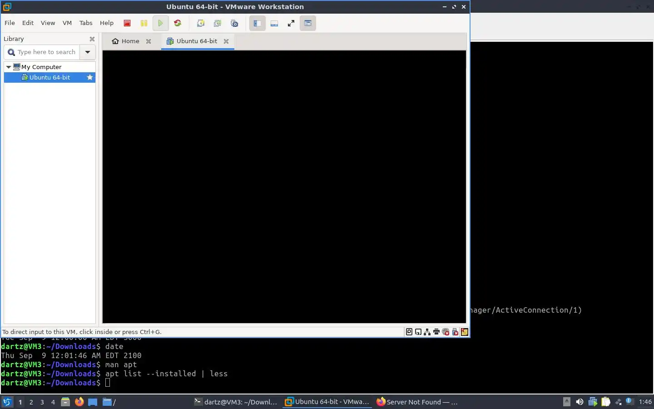This screenshot has width=654, height=409.
Task: Open the Help menu
Action: tap(107, 23)
